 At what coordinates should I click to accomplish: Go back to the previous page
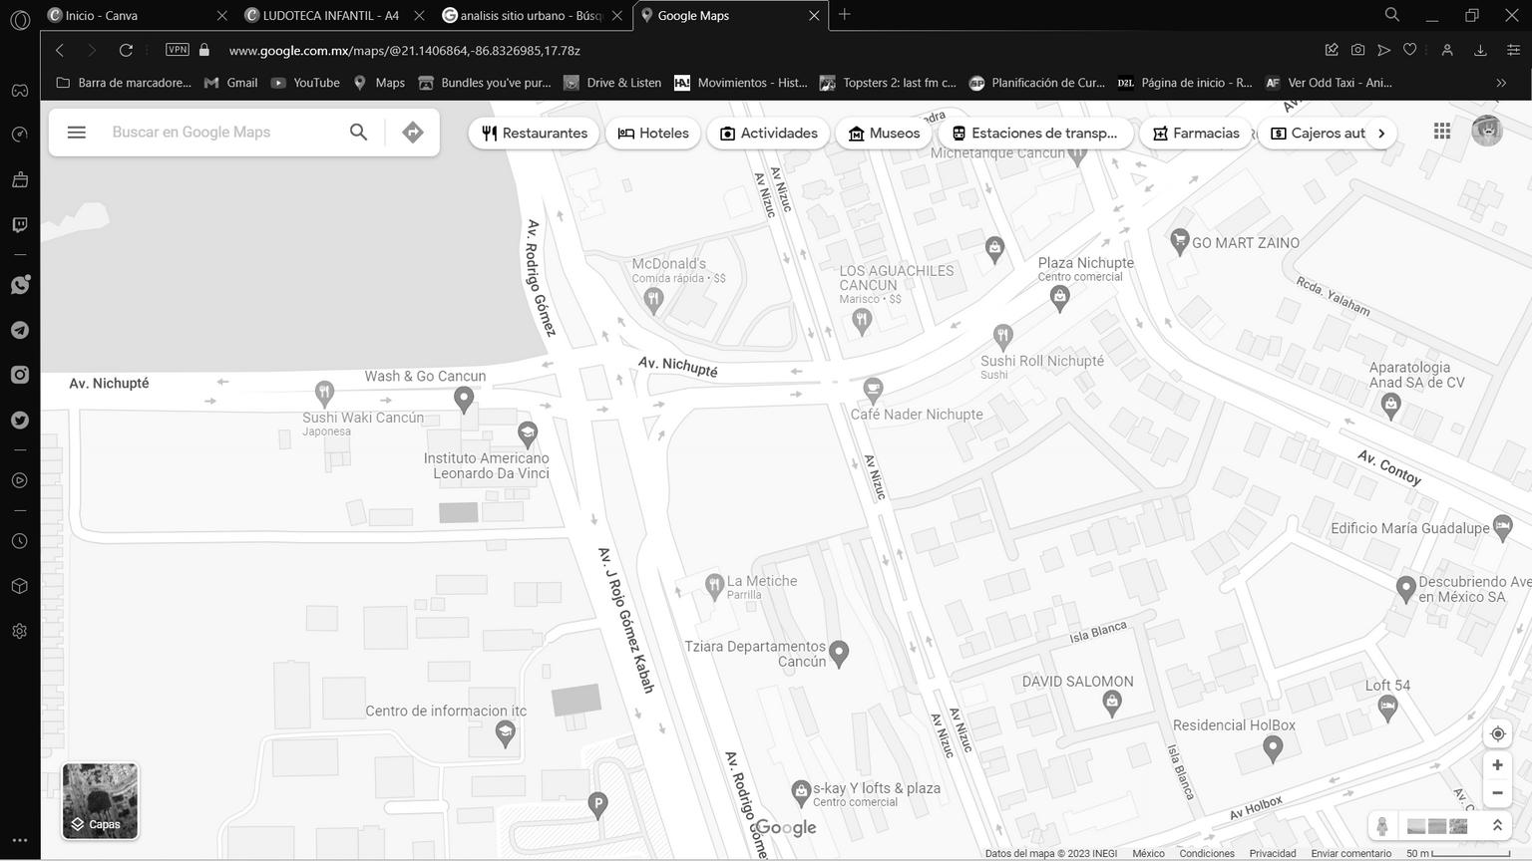pyautogui.click(x=60, y=50)
